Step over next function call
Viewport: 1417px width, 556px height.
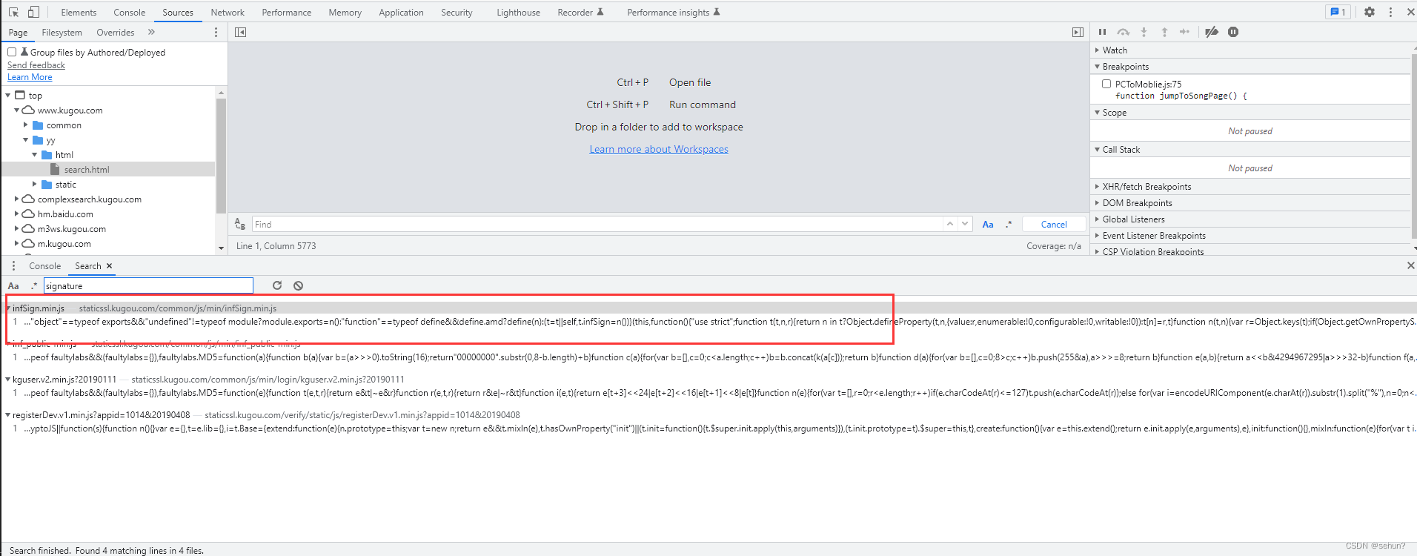[x=1124, y=32]
